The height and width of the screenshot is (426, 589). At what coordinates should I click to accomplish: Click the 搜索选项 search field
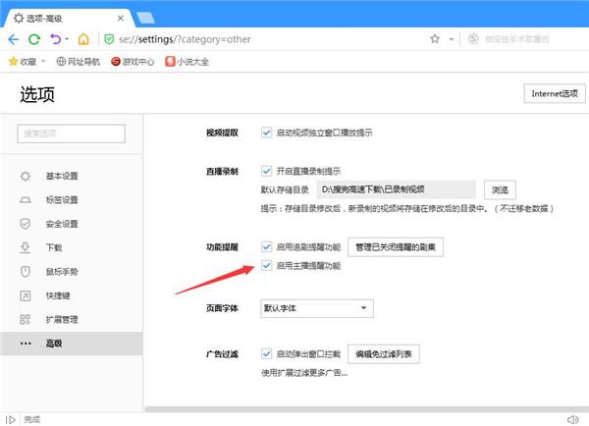tap(71, 133)
